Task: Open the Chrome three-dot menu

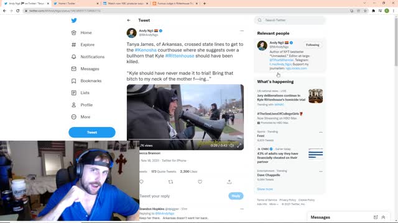Action: pos(394,11)
